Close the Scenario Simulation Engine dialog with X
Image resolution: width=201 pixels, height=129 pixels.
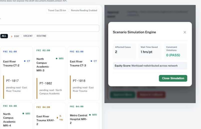click(x=185, y=32)
